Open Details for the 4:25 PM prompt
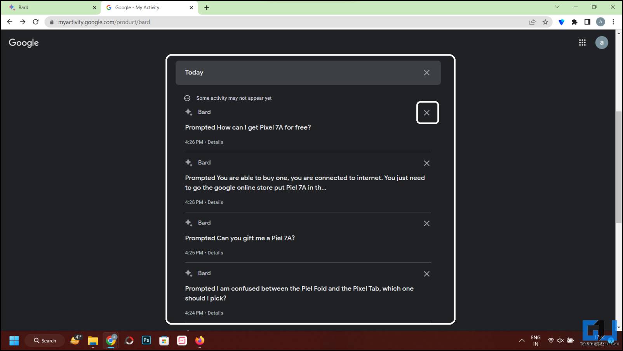 [x=215, y=253]
